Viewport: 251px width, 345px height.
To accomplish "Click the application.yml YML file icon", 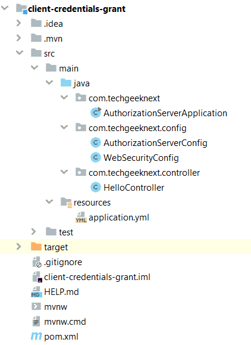I will pos(81,217).
